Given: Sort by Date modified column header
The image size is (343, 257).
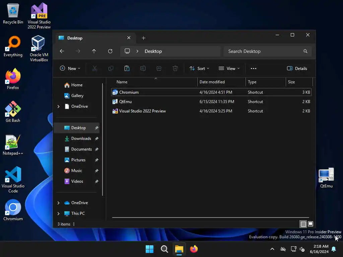Looking at the screenshot, I should click(x=221, y=82).
